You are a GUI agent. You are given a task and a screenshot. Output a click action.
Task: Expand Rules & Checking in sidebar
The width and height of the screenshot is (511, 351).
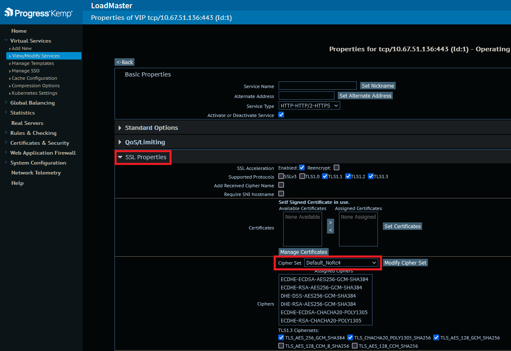pyautogui.click(x=33, y=133)
